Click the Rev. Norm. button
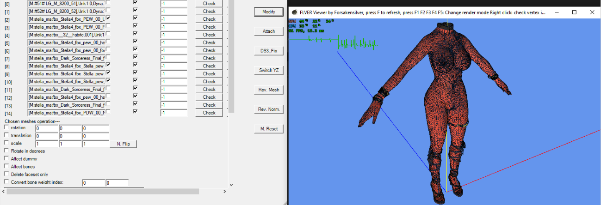Viewport: 601px width, 205px height. coord(268,109)
